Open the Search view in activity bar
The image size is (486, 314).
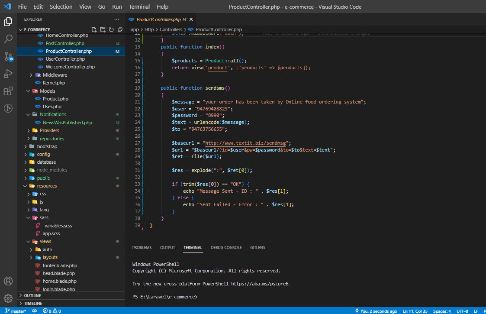coord(8,39)
